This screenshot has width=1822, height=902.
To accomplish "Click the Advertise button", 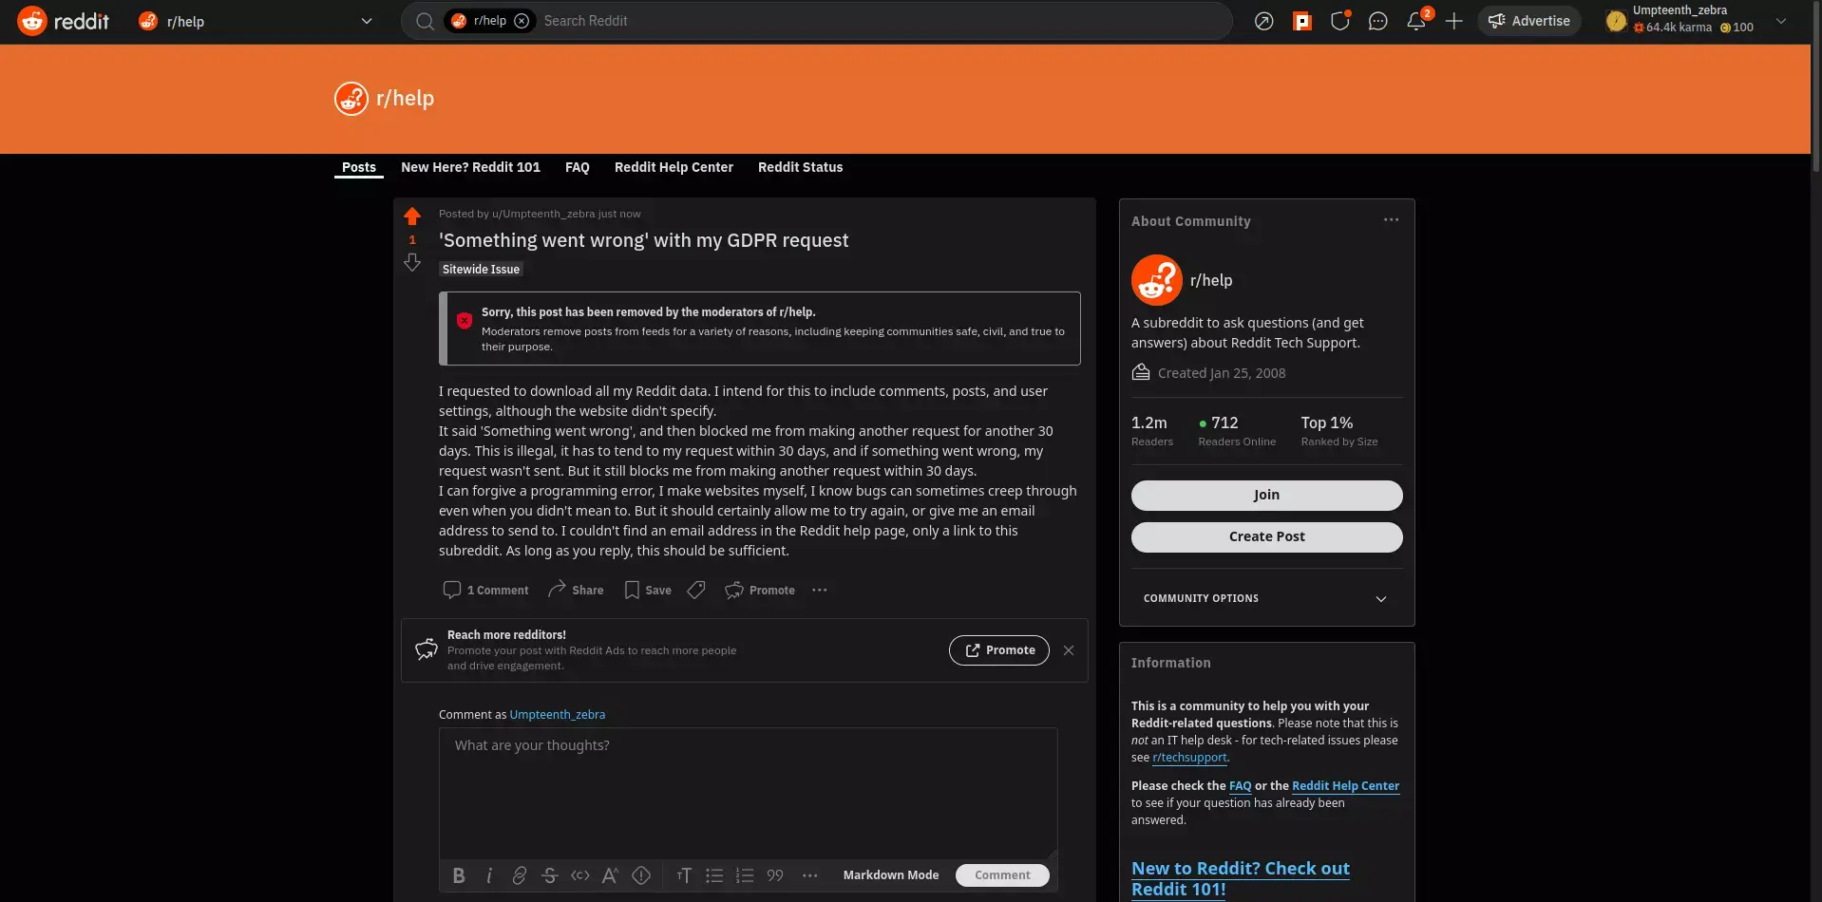I will pos(1528,21).
